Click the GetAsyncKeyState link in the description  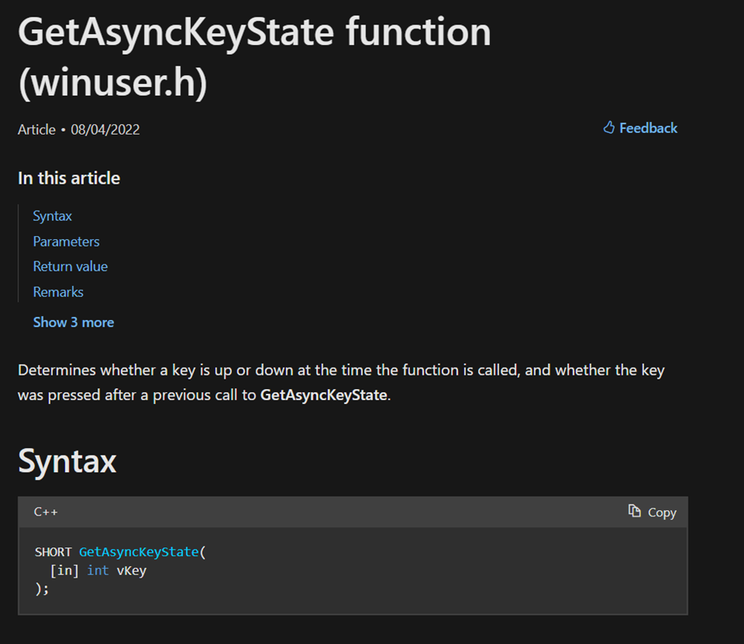click(323, 394)
